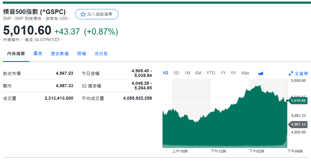Open the 歷史數據 tab
The width and height of the screenshot is (311, 161).
pyautogui.click(x=60, y=54)
